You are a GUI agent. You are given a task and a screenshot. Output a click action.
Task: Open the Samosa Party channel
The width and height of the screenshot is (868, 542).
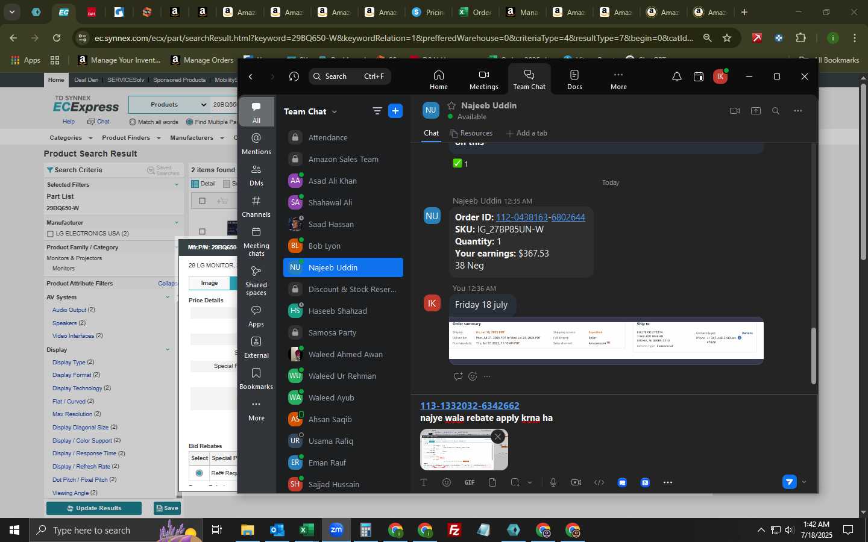click(343, 332)
